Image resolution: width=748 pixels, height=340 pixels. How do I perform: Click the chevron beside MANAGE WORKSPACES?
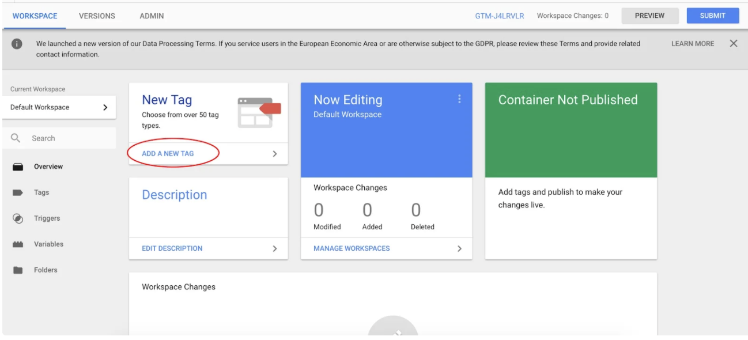(x=459, y=248)
